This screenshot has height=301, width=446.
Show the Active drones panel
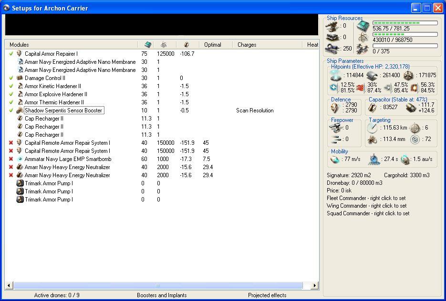57,295
